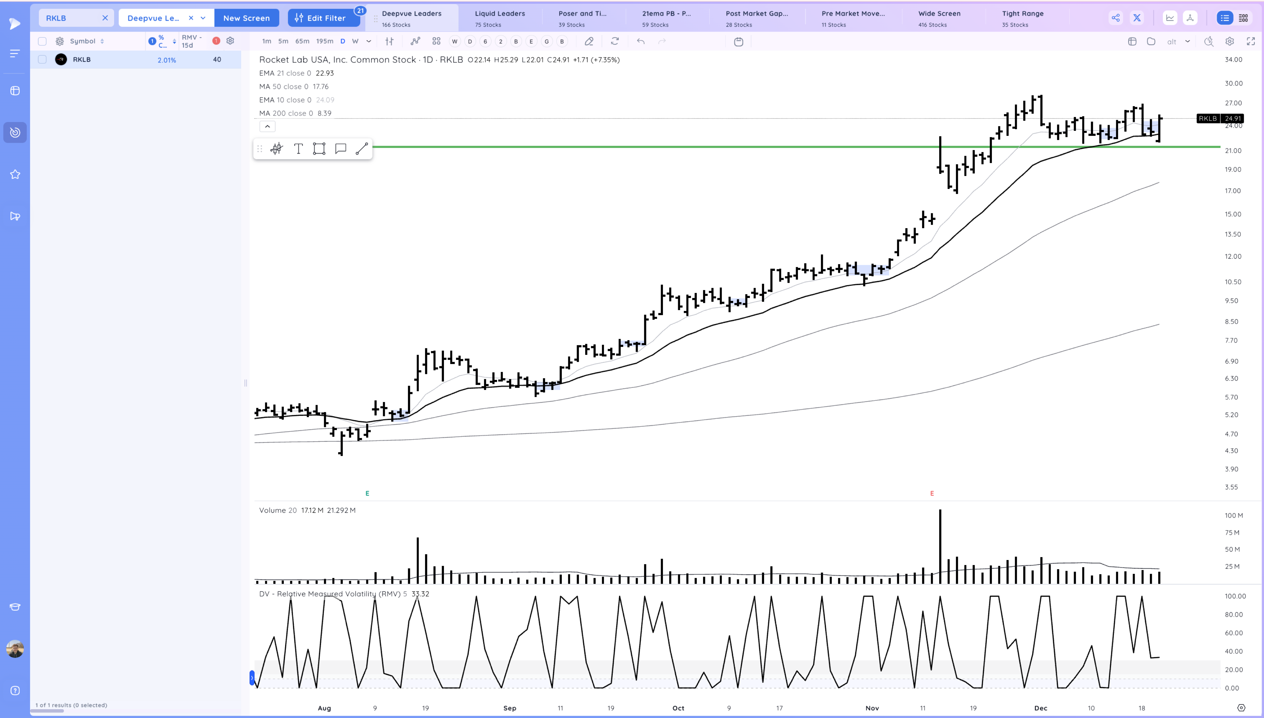Open the calendar icon in chart toolbar
This screenshot has width=1264, height=718.
738,42
